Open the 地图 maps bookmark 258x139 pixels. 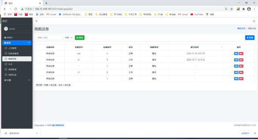click(210, 14)
